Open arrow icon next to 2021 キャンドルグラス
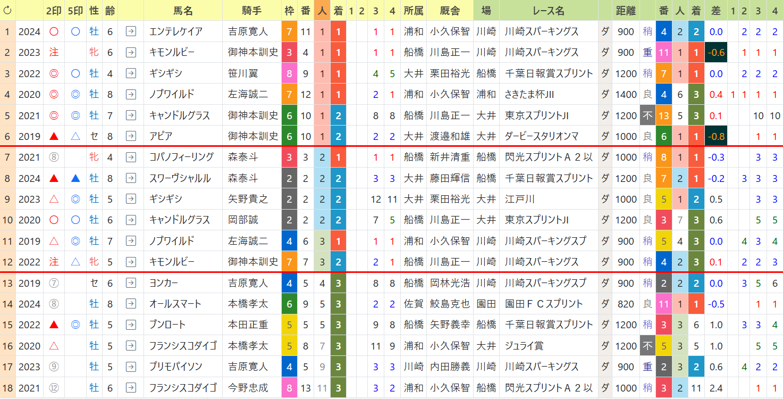 [x=130, y=115]
